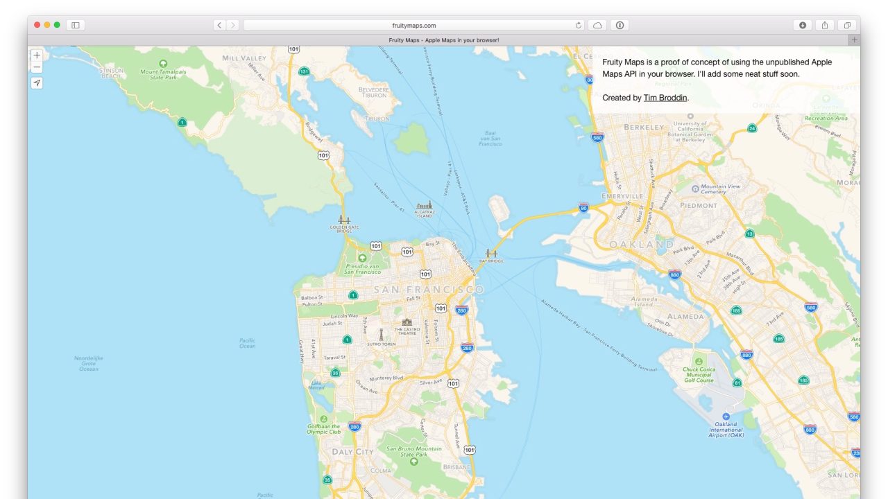This screenshot has height=499, width=888.
Task: Click the Back navigation arrow
Action: click(219, 24)
